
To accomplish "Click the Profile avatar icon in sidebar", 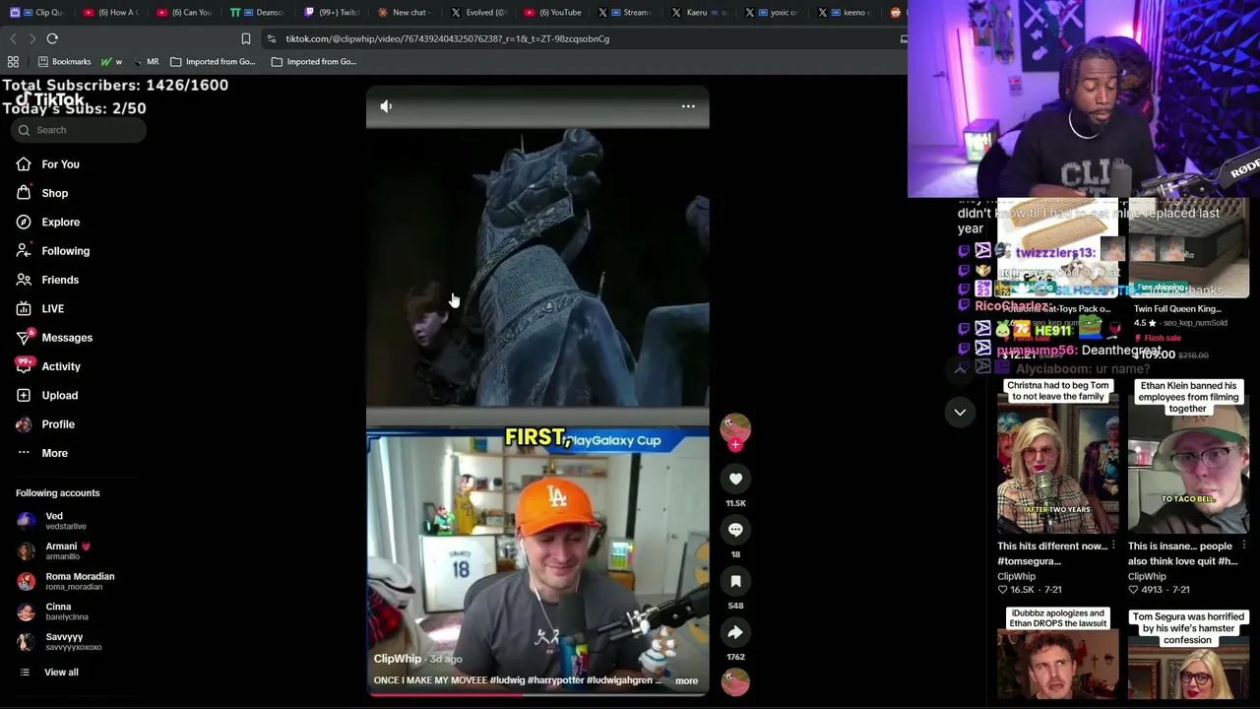I will [24, 424].
